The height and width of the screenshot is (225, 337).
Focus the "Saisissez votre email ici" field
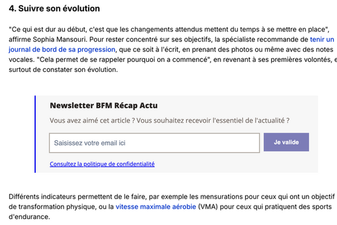[x=154, y=143]
